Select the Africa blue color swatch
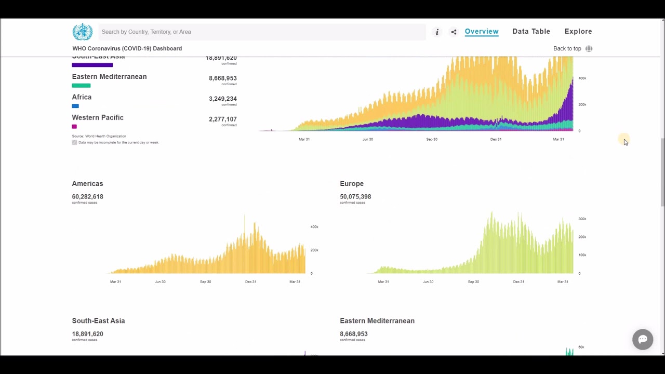 coord(75,106)
